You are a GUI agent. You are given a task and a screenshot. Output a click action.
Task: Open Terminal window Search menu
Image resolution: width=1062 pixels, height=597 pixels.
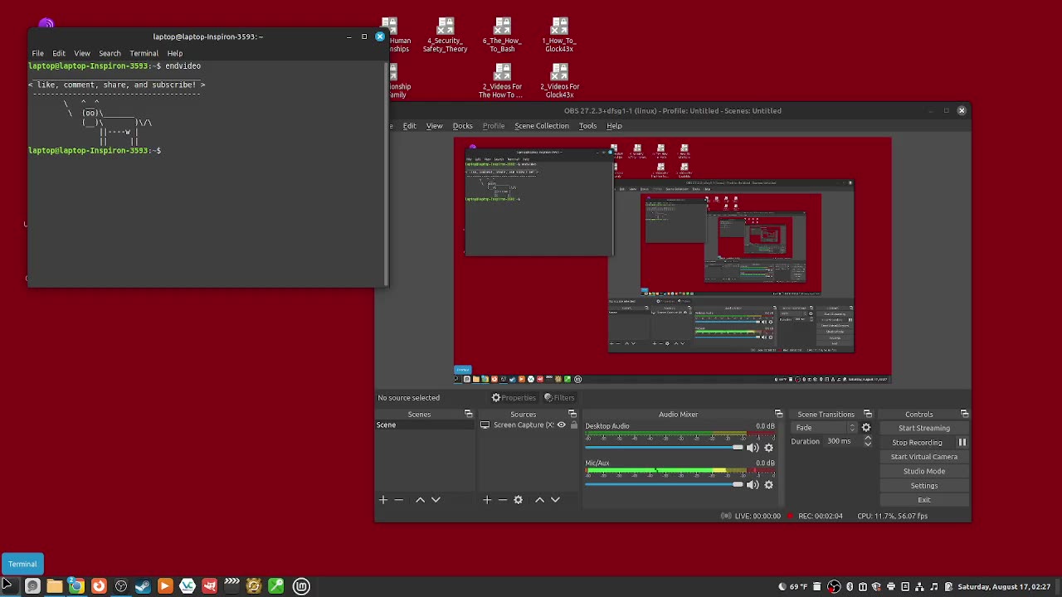point(110,53)
